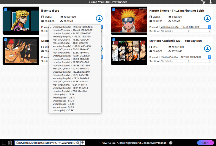Uncheck the Naruto Theme video checkbox
The width and height of the screenshot is (216, 146).
(114, 10)
